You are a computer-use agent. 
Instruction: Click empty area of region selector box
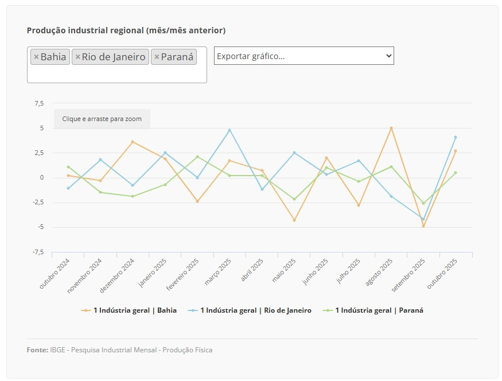point(115,74)
